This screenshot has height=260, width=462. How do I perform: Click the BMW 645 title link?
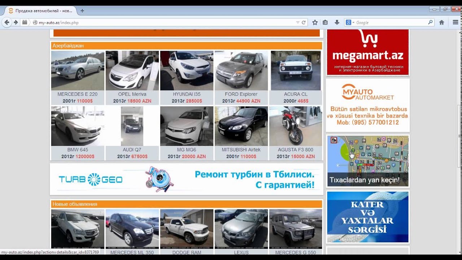pos(78,149)
